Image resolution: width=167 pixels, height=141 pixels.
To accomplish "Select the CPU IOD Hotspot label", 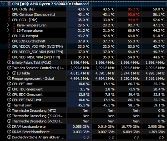I will [x=25, y=36].
